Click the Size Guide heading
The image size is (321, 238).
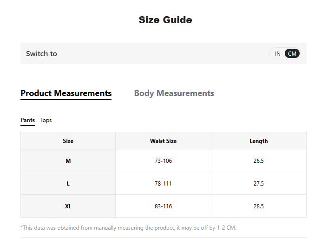click(165, 20)
